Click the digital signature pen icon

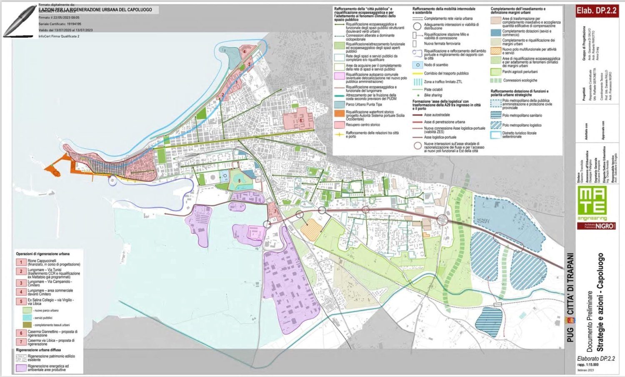20,21
